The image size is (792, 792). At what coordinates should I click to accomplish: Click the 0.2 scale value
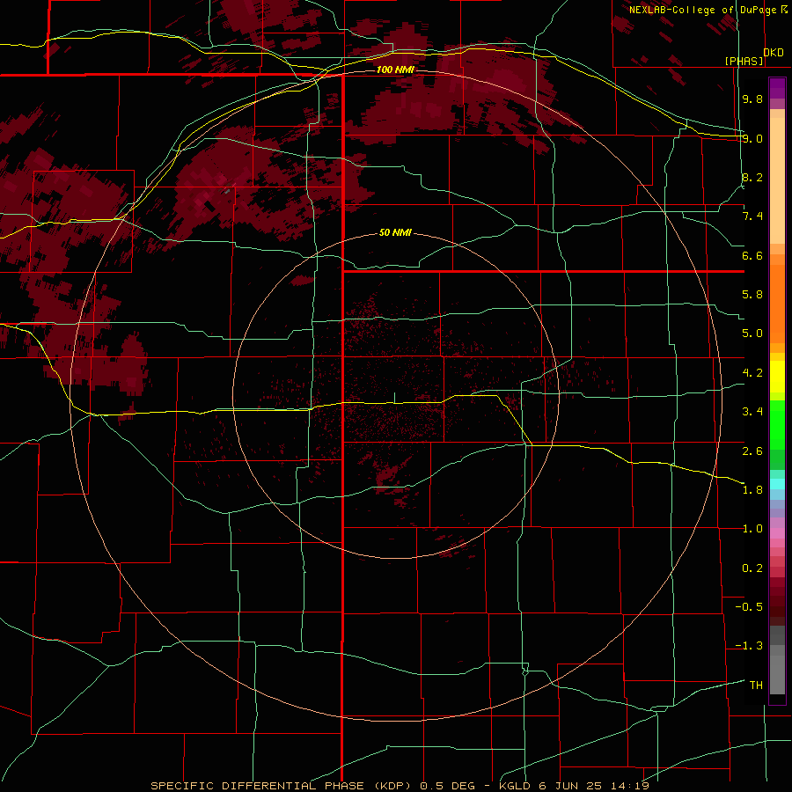click(752, 568)
